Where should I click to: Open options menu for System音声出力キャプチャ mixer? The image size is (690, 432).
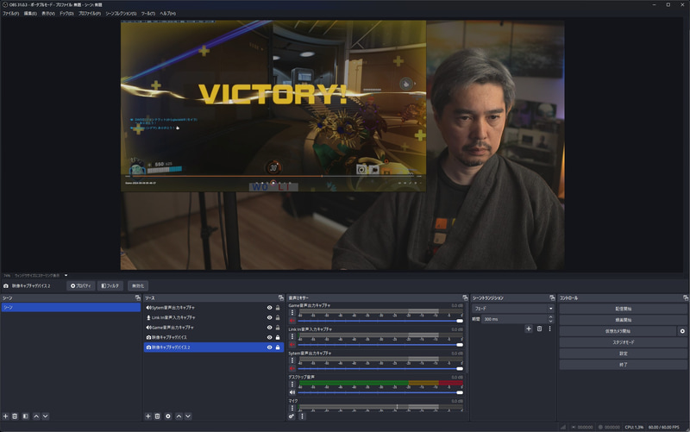click(292, 360)
